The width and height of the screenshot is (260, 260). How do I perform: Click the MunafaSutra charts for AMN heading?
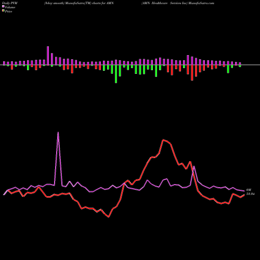79,3
